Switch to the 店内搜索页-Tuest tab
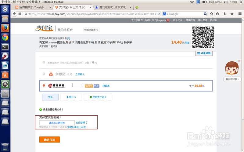Viewport: 244px width, 152px height. 33,7
